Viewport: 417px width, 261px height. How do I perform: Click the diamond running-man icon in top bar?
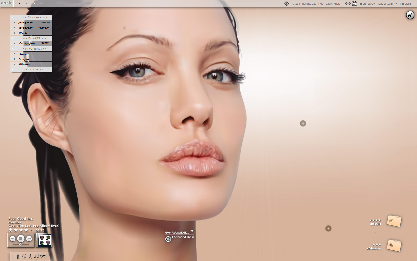[287, 4]
